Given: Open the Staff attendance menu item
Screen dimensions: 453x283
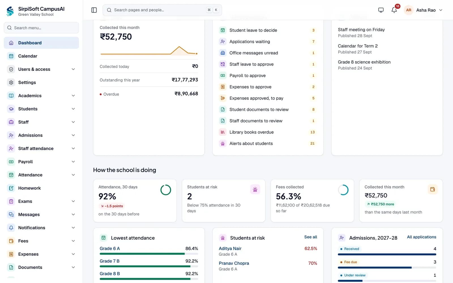Looking at the screenshot, I should [x=41, y=149].
